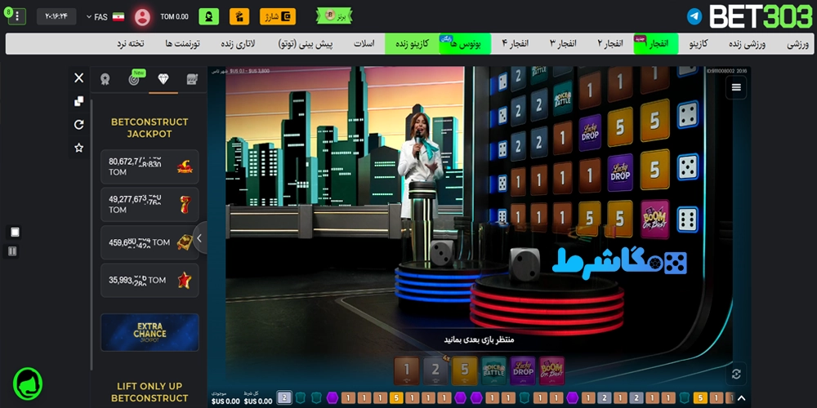Open the کازینو casino menu

[699, 44]
